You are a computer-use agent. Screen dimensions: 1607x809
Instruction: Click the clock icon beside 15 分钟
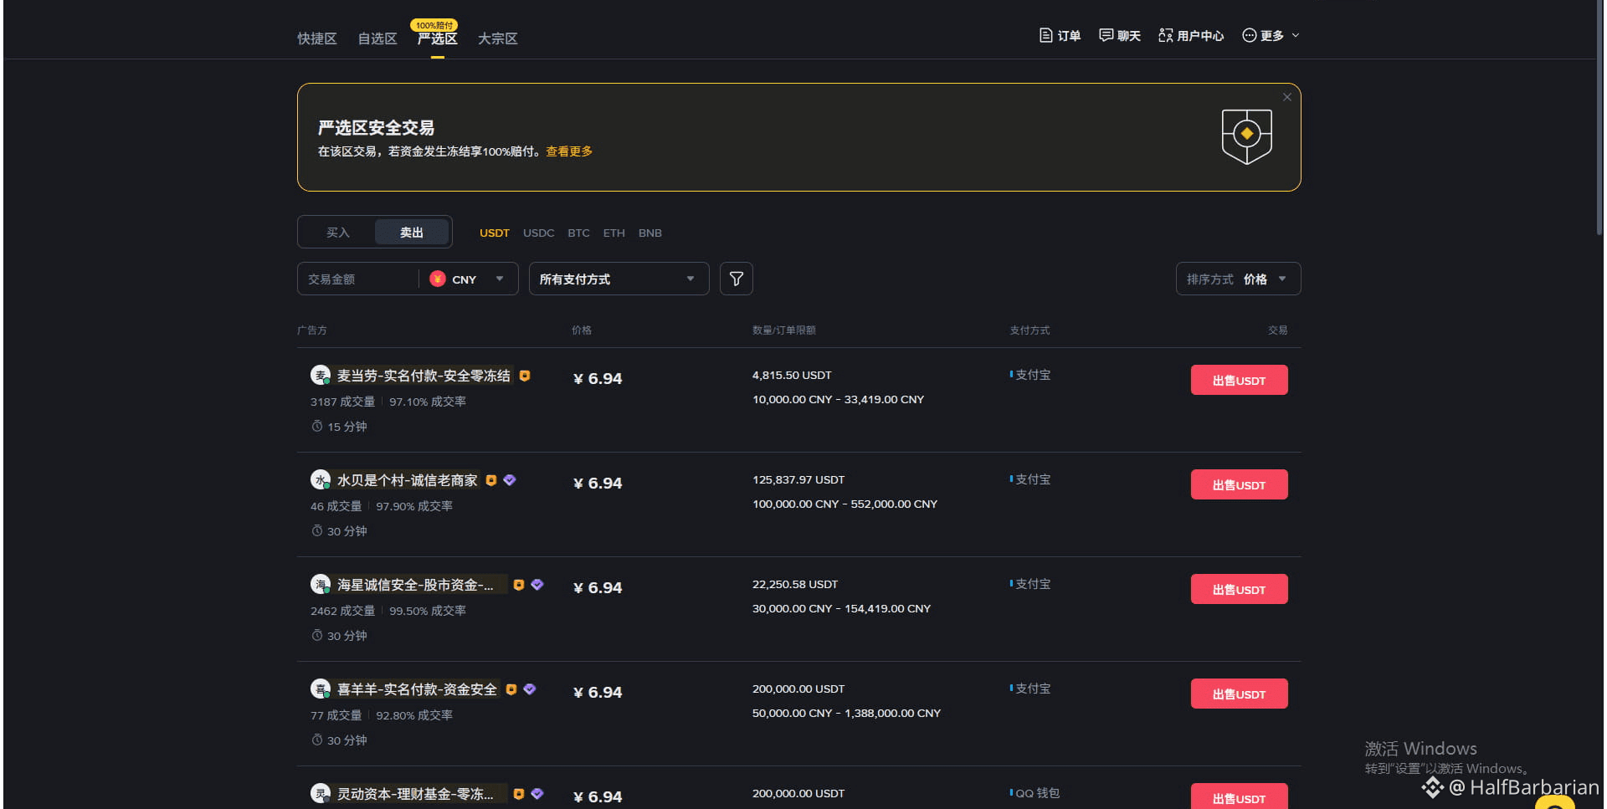(x=317, y=427)
